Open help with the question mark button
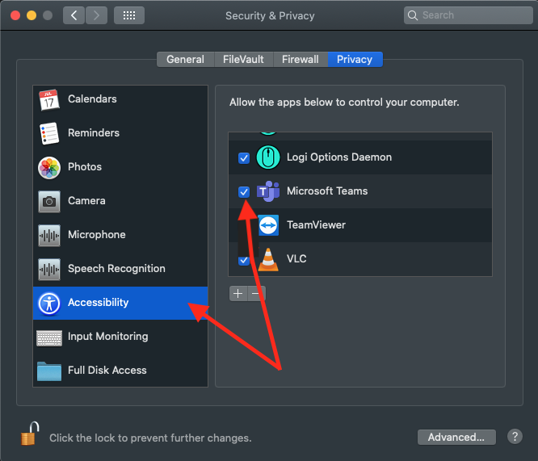The image size is (538, 461). tap(515, 437)
